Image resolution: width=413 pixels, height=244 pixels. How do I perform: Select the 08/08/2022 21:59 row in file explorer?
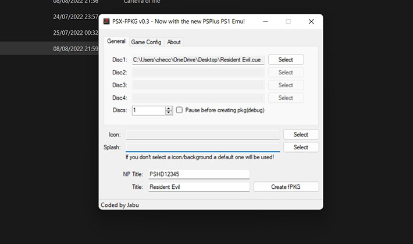point(49,49)
